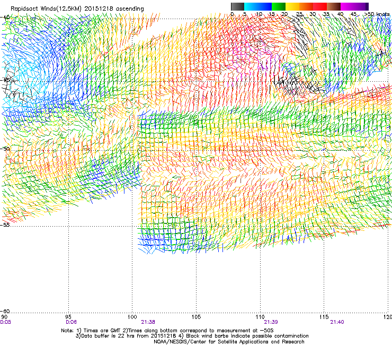Click the cyan 5-10 knots color swatch
The width and height of the screenshot is (392, 345).
[x=251, y=6]
